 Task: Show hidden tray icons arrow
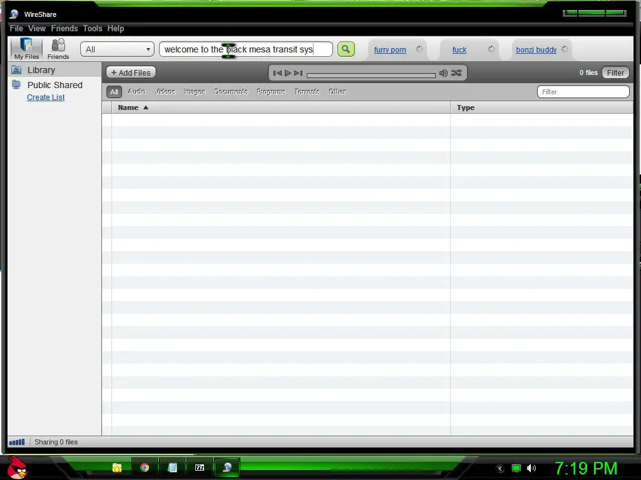click(500, 469)
